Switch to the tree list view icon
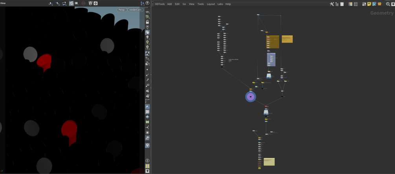395x174 pixels. click(x=337, y=4)
